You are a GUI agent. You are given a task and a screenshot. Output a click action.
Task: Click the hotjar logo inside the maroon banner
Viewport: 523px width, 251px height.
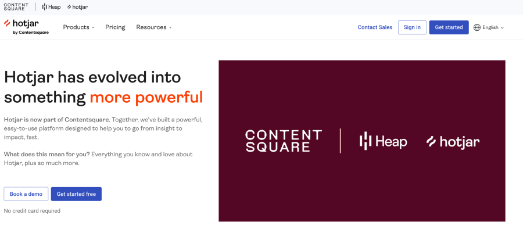(453, 141)
